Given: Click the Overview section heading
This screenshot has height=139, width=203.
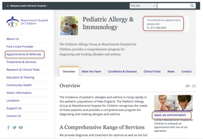Looking at the screenshot, I should tap(70, 86).
